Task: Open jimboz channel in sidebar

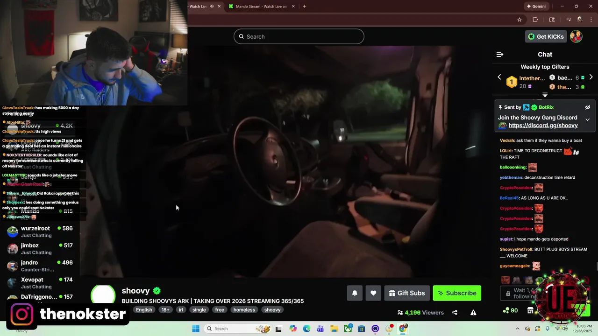Action: point(40,249)
